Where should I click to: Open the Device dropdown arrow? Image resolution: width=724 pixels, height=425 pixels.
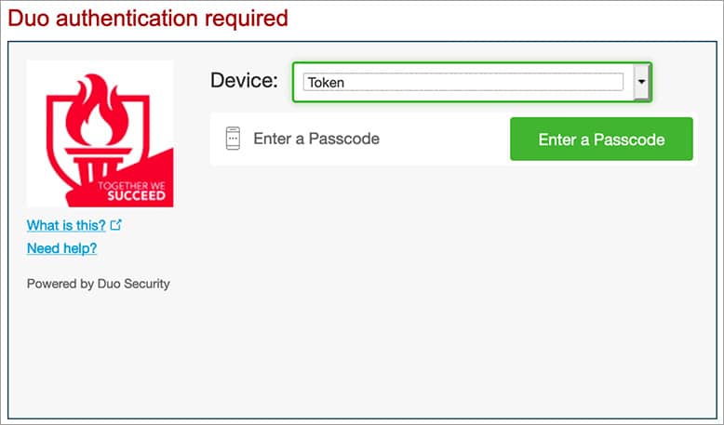641,82
